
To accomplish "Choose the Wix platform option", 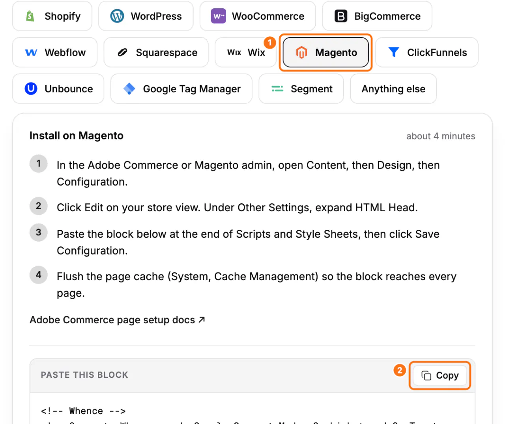I will [x=246, y=53].
